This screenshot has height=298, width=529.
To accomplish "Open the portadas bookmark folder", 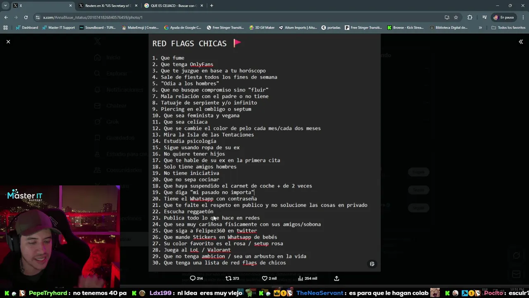I will coord(331,28).
